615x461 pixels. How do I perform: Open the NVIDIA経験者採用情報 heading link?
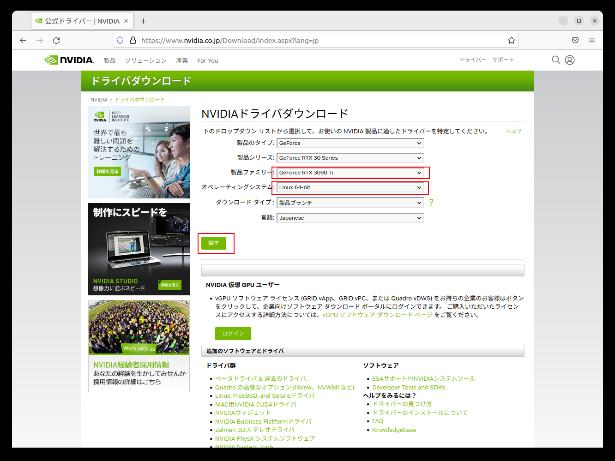click(131, 365)
